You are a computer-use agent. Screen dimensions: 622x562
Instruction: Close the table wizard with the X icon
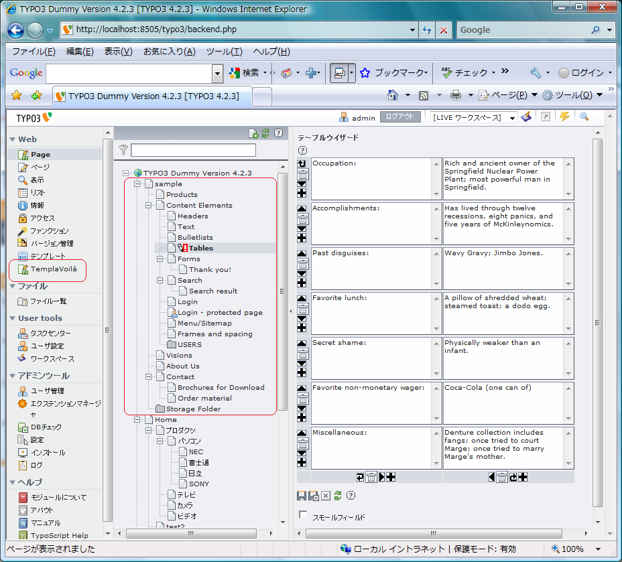326,496
